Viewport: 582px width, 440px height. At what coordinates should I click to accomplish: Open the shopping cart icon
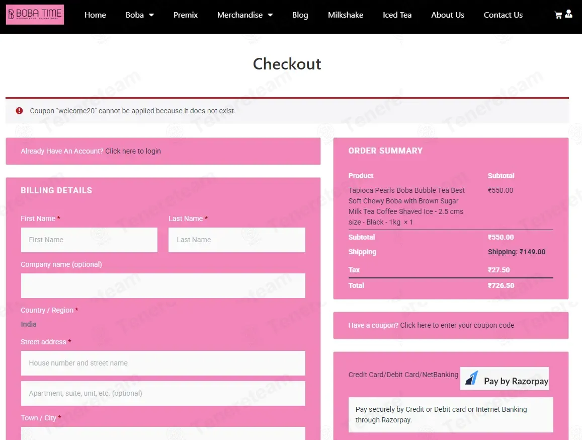point(558,15)
